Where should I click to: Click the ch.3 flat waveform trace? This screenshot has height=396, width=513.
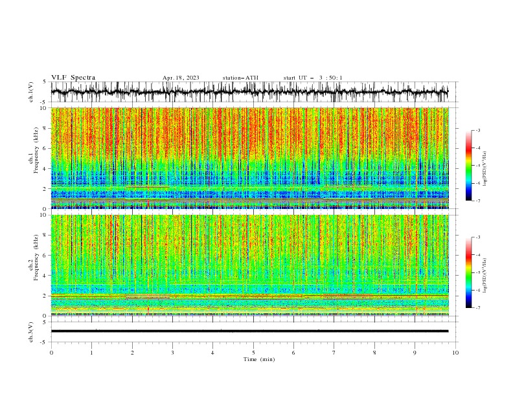[x=249, y=331]
